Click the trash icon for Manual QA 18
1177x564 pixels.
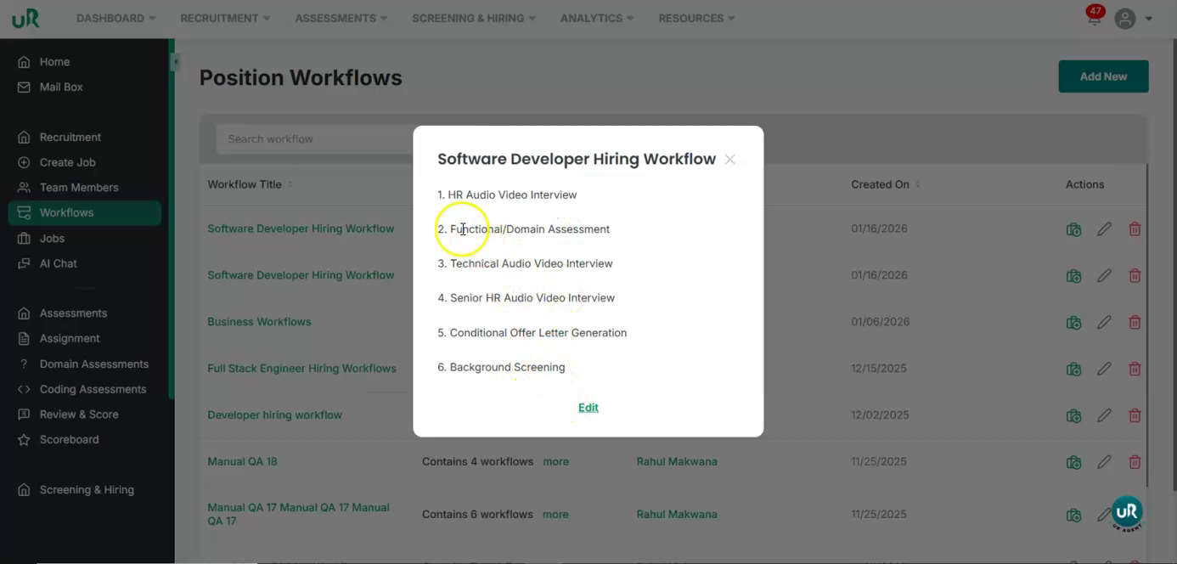pos(1135,462)
